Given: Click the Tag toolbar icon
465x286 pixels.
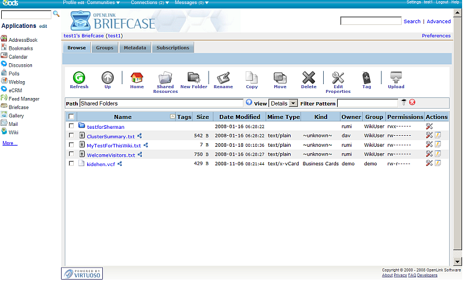Looking at the screenshot, I should coord(366,78).
